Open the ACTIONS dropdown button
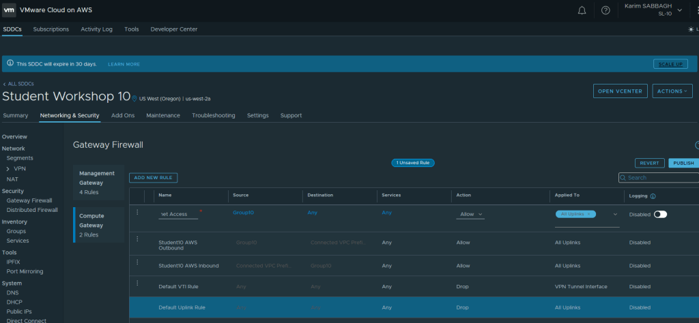This screenshot has width=699, height=323. coord(672,91)
